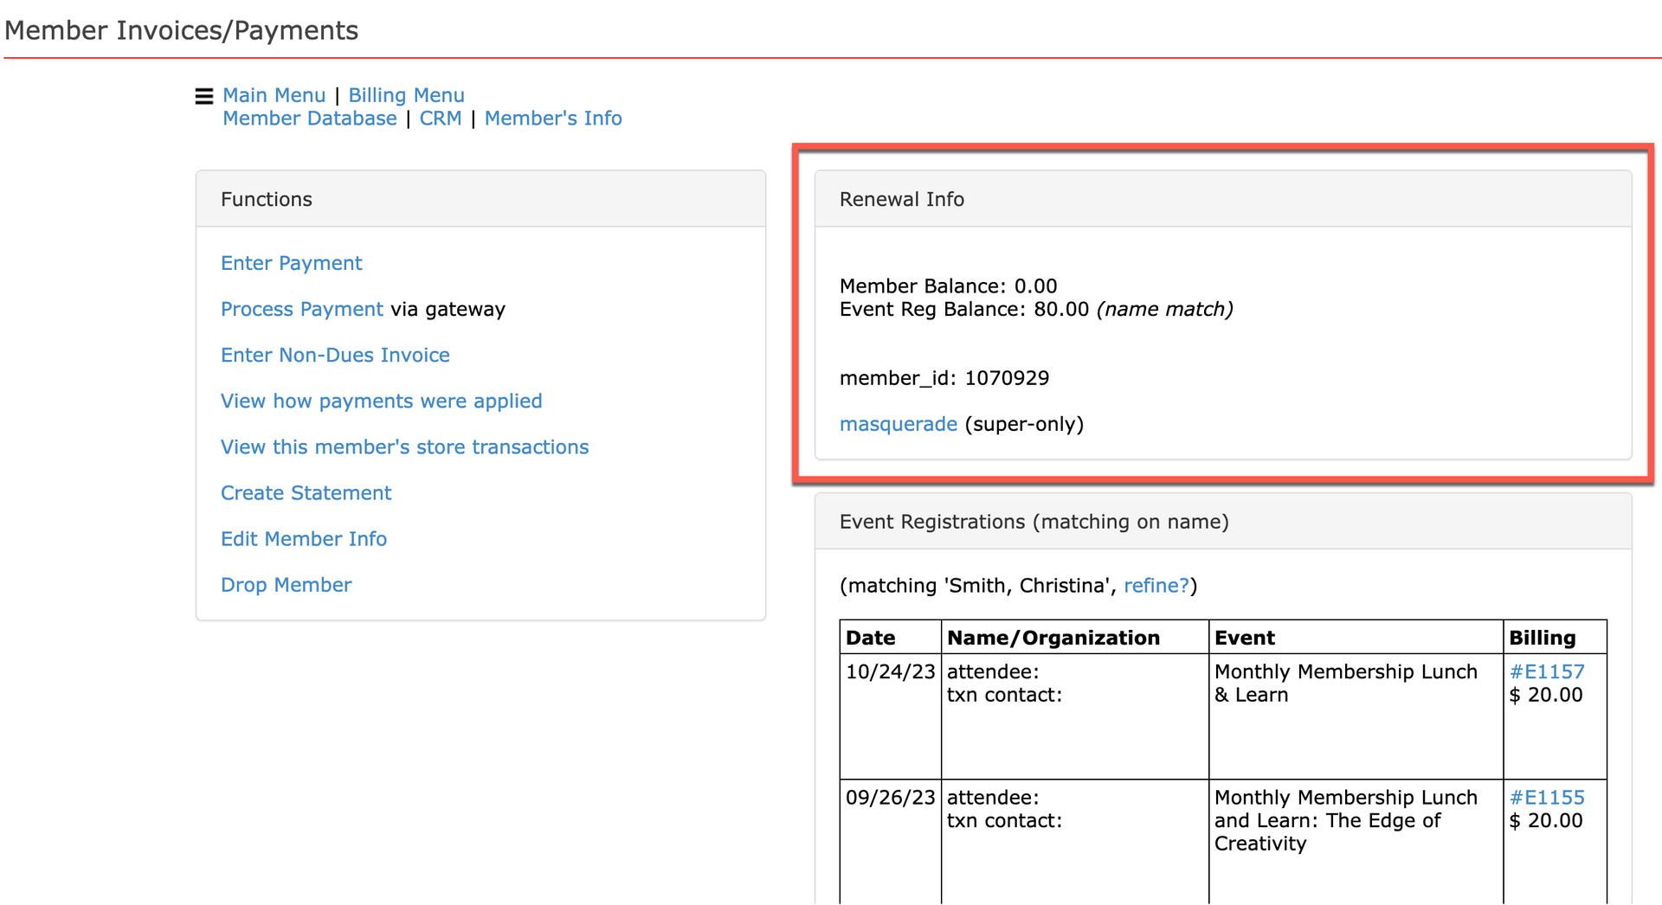This screenshot has height=905, width=1662.
Task: Click the Event Registrations section header
Action: tap(1034, 522)
